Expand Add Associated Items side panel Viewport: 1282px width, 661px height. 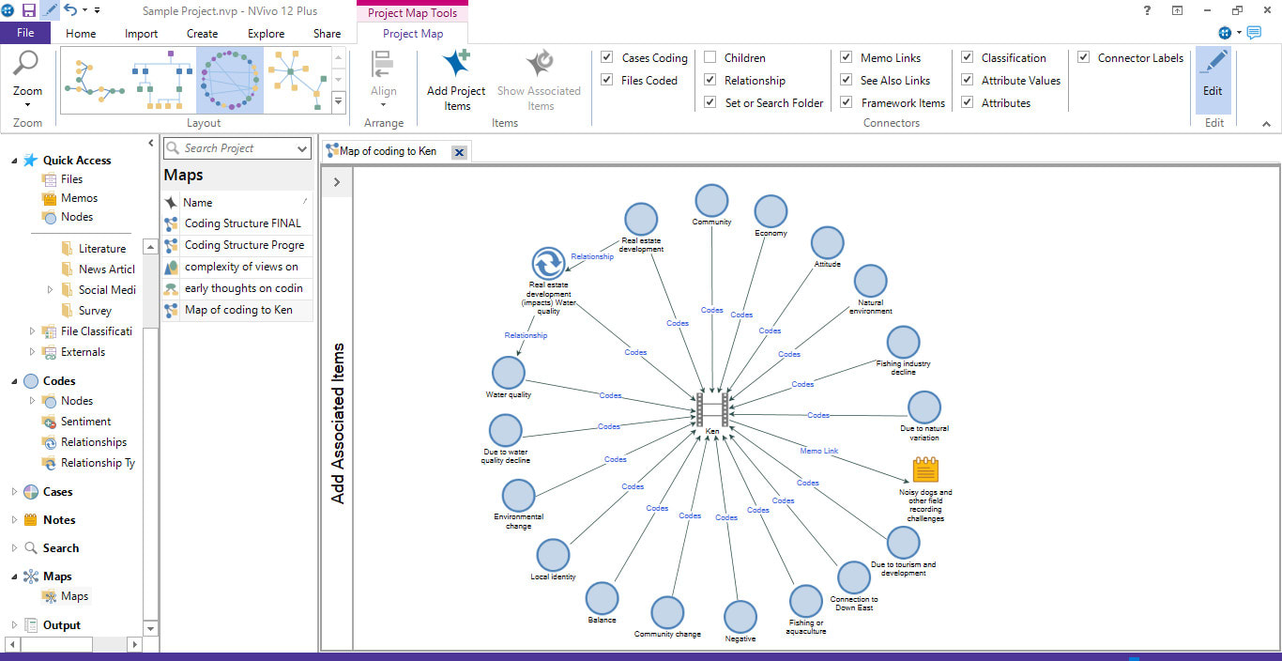pos(337,182)
